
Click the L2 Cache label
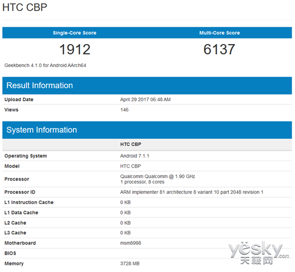pyautogui.click(x=15, y=223)
